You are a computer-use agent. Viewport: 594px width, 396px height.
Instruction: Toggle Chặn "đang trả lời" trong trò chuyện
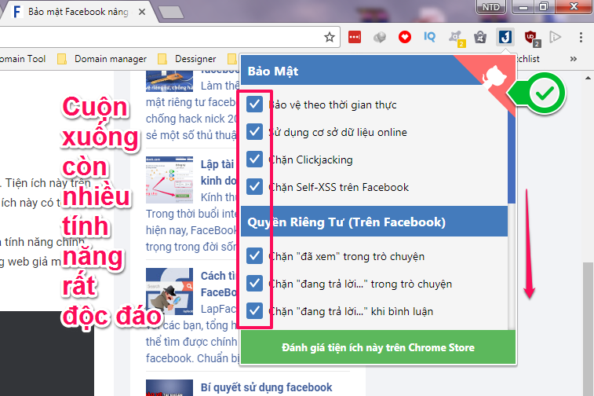pyautogui.click(x=254, y=284)
